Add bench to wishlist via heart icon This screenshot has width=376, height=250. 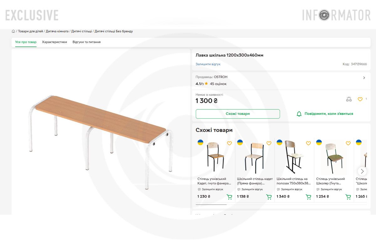[360, 99]
